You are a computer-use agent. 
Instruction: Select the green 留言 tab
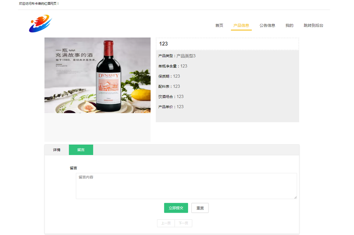[81, 150]
